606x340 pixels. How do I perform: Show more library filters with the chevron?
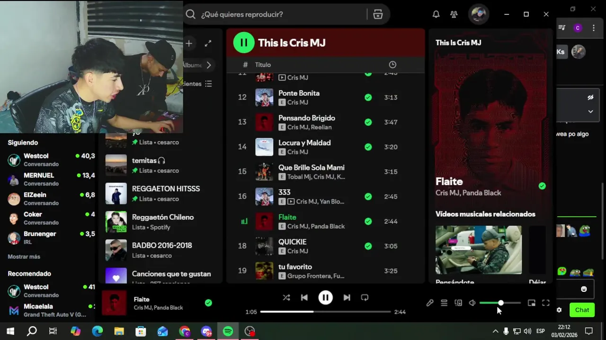208,65
